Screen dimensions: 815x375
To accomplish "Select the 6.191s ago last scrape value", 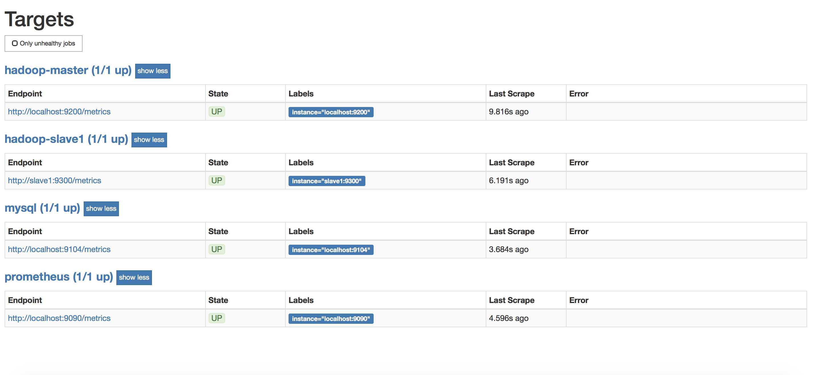I will (x=509, y=181).
